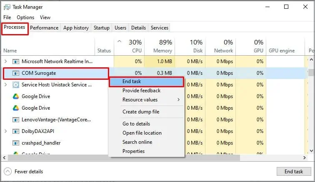Click the Fewer details arrow icon
Screen dimensions: 315x182
coord(7,172)
